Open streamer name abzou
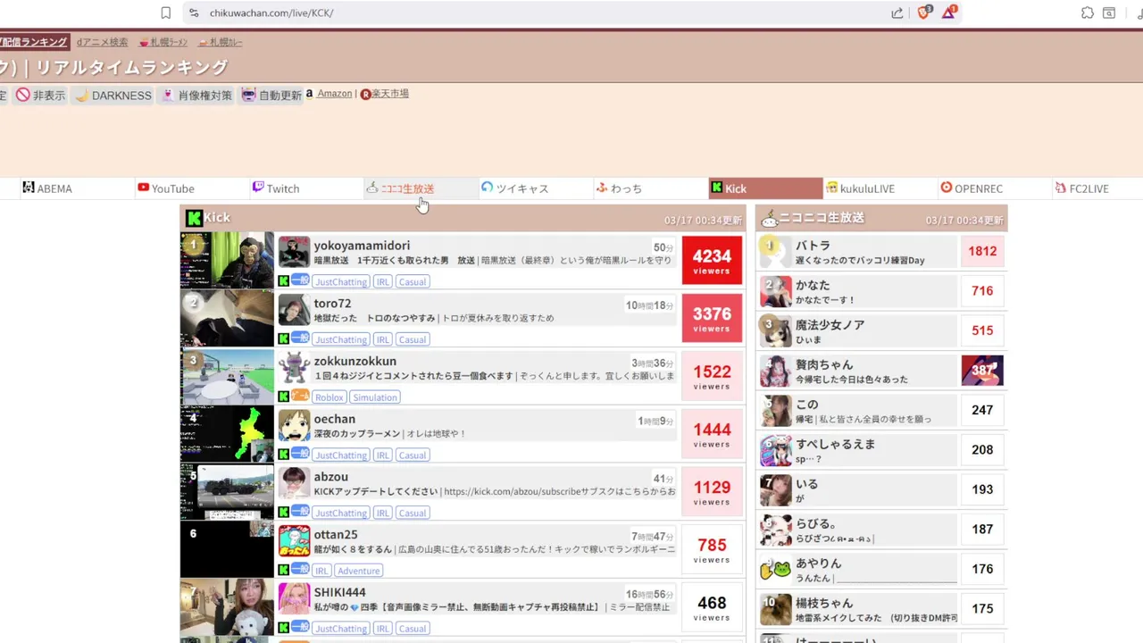Image resolution: width=1143 pixels, height=643 pixels. [331, 477]
